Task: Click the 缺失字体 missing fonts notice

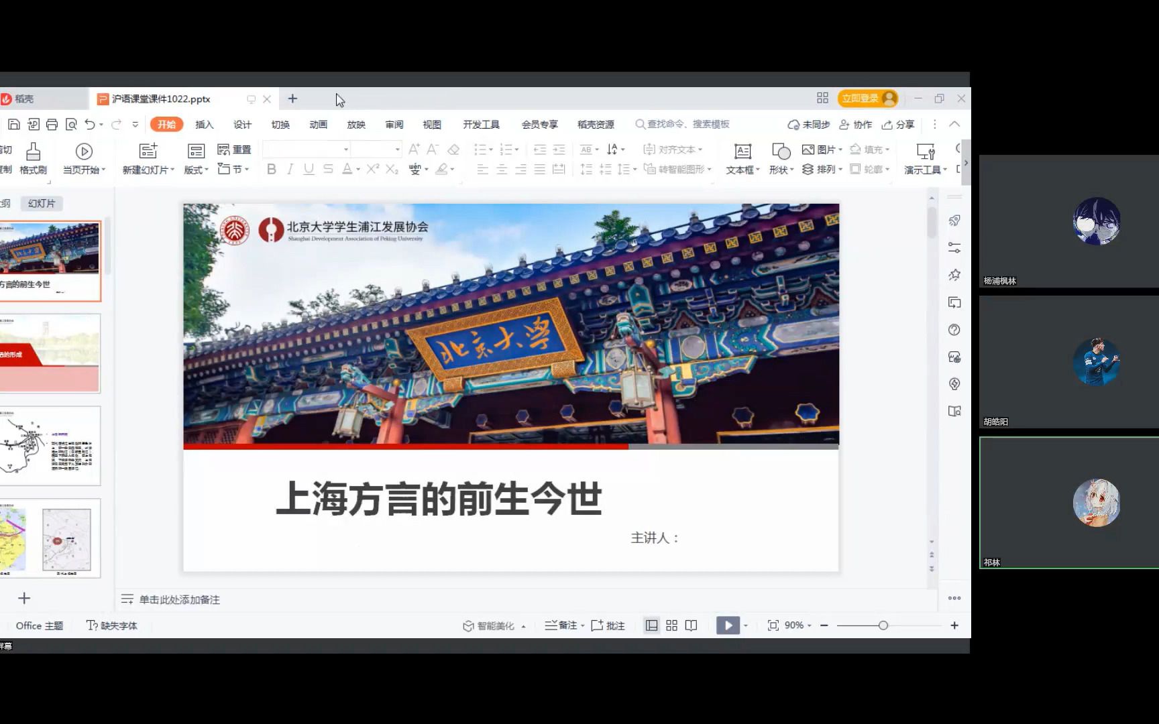Action: point(112,625)
